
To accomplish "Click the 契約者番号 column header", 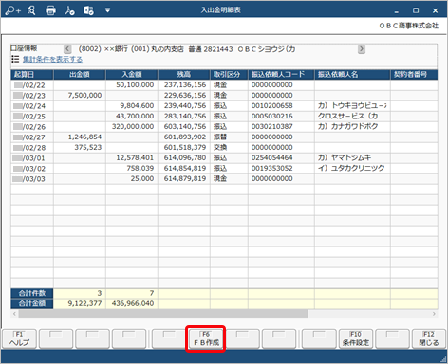I will pyautogui.click(x=414, y=75).
